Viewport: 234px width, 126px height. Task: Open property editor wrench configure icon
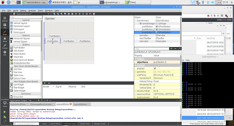[179, 49]
